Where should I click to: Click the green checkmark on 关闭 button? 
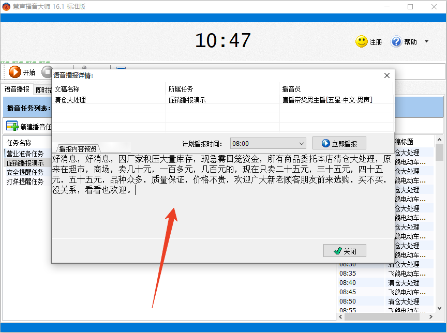pos(337,250)
